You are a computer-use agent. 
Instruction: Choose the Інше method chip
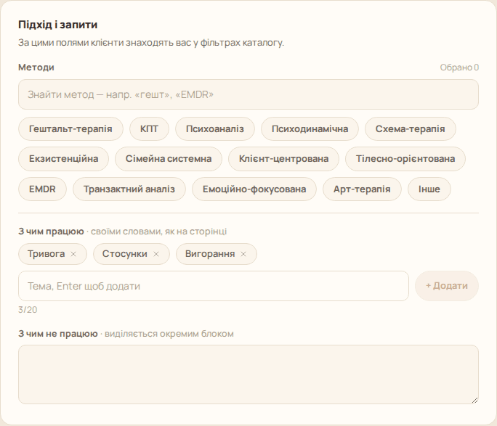[x=429, y=189]
